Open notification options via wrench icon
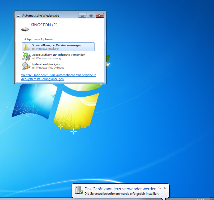The height and width of the screenshot is (200, 214). coord(160,188)
